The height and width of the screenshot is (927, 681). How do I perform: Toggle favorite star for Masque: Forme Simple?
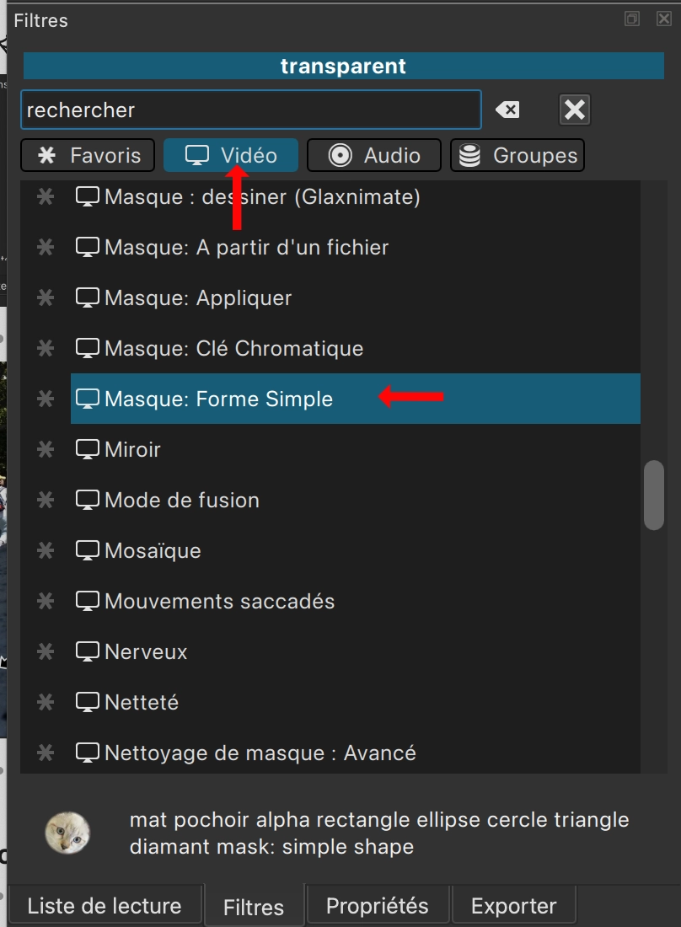(46, 399)
